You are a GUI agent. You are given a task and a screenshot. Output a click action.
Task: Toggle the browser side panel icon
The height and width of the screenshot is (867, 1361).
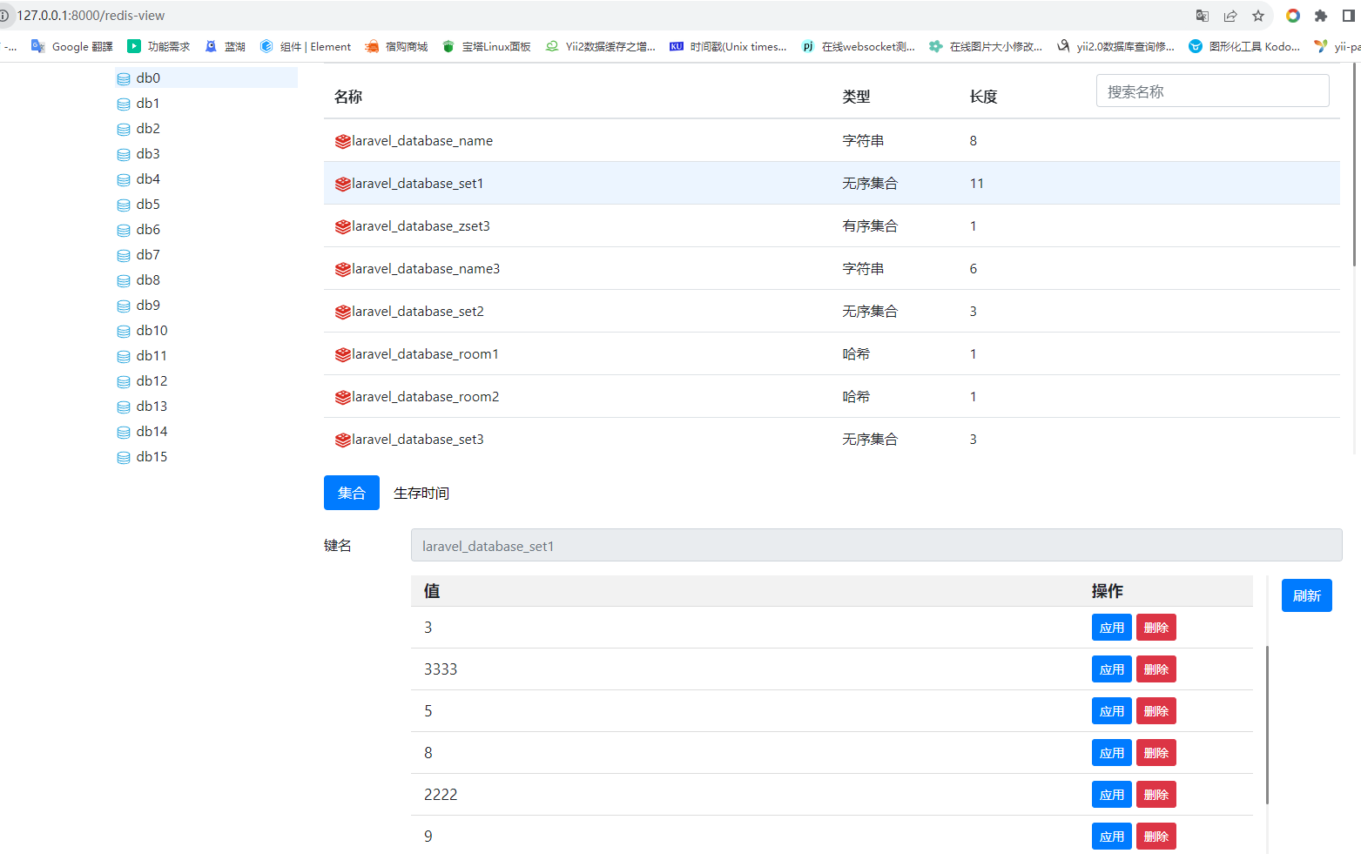pos(1349,16)
